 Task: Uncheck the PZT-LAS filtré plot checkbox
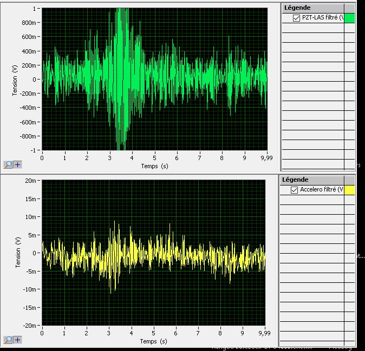pyautogui.click(x=296, y=18)
